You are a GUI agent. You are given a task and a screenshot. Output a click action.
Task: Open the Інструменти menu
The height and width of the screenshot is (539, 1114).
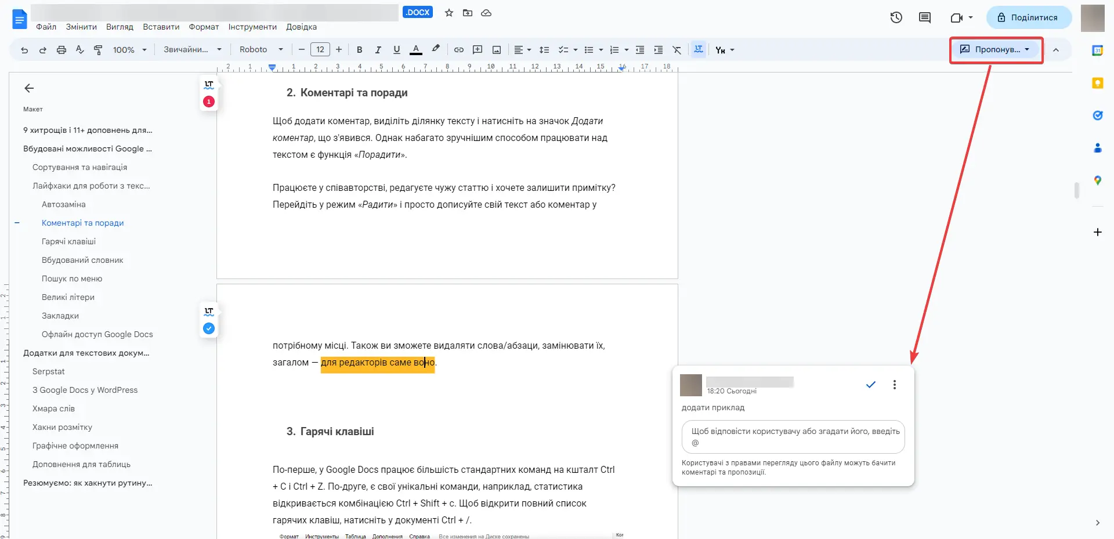tap(252, 27)
